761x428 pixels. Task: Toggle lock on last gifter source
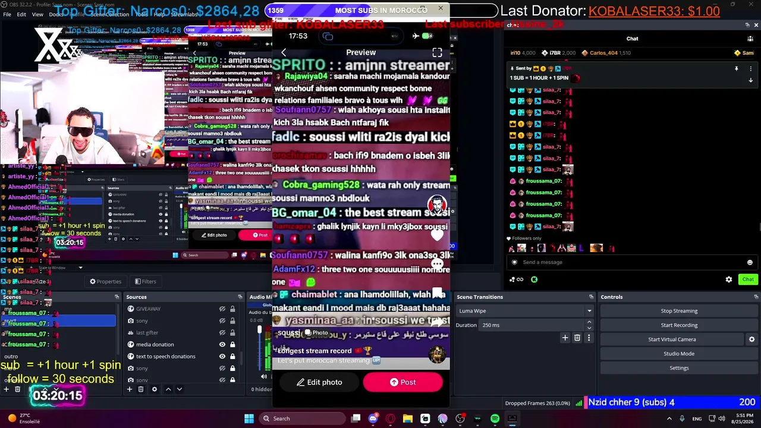[232, 333]
